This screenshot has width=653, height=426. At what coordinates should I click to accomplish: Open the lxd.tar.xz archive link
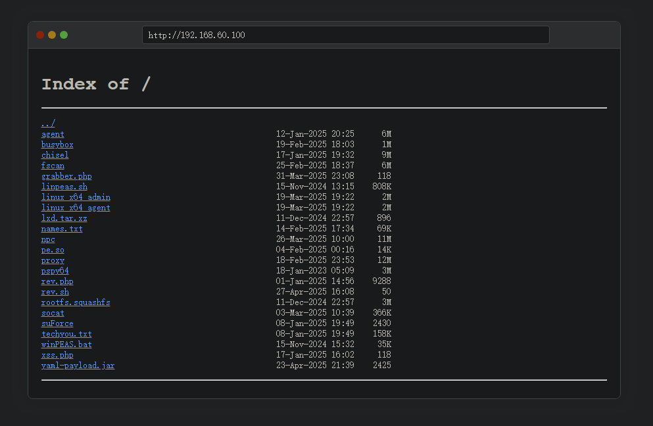(64, 218)
